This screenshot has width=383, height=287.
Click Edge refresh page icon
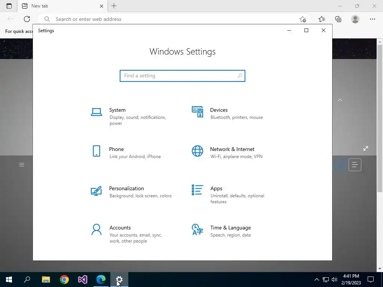[27, 19]
